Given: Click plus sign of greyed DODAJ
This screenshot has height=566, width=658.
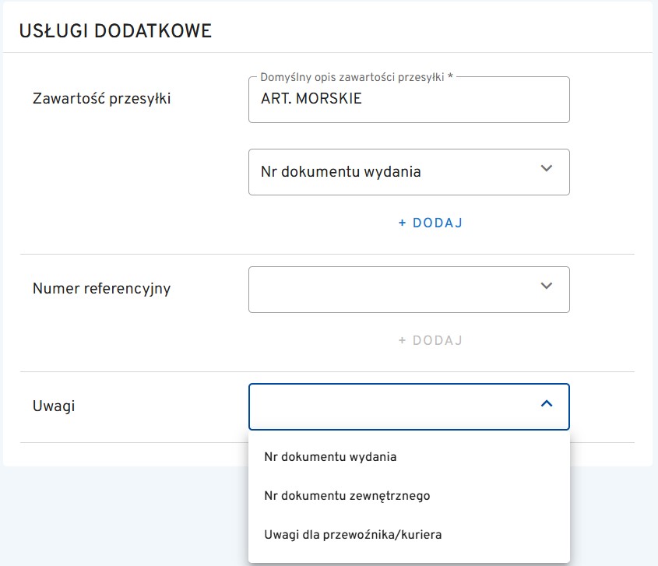Looking at the screenshot, I should pyautogui.click(x=403, y=340).
